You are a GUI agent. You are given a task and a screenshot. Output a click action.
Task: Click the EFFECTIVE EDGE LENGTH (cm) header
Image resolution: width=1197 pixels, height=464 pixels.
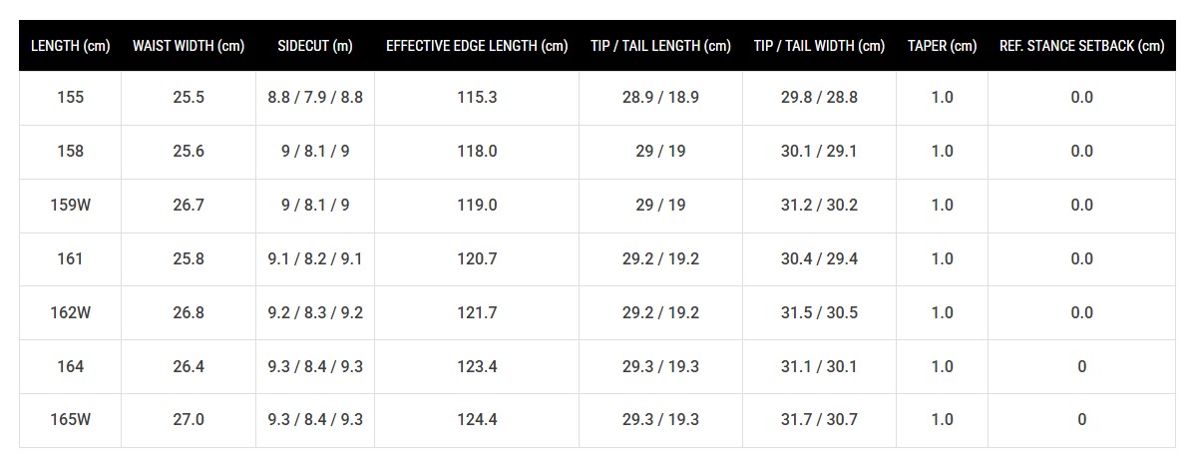coord(477,46)
